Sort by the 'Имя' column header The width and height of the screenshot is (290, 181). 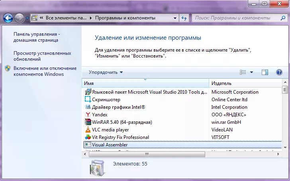pos(145,83)
